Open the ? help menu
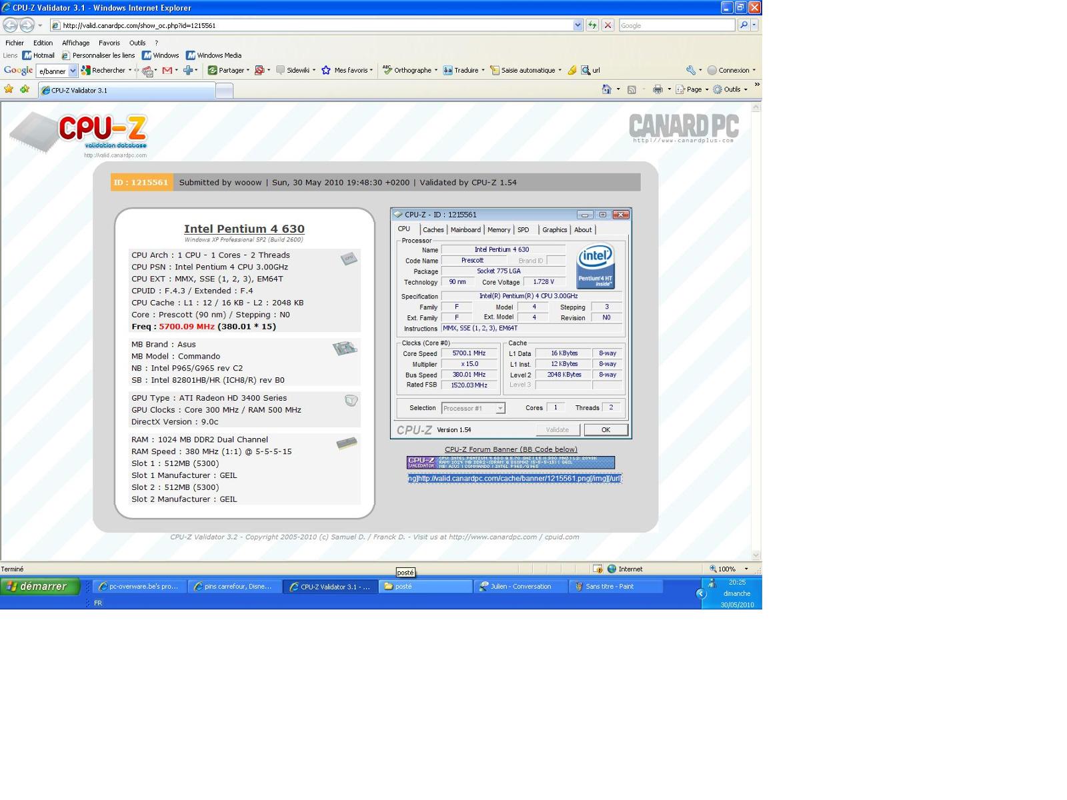The width and height of the screenshot is (1067, 800). (x=156, y=43)
